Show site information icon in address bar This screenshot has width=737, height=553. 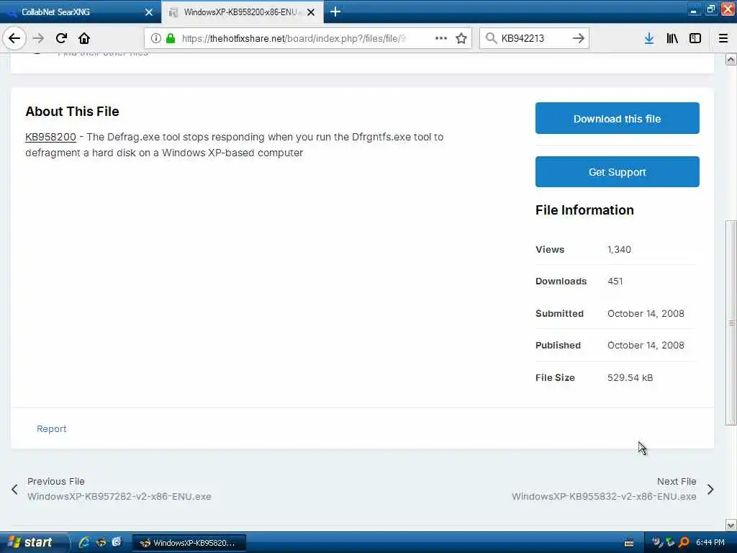pos(155,38)
